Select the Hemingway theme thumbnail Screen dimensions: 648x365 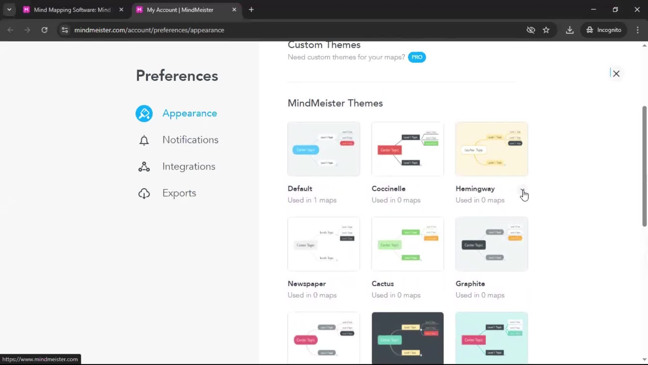coord(492,149)
